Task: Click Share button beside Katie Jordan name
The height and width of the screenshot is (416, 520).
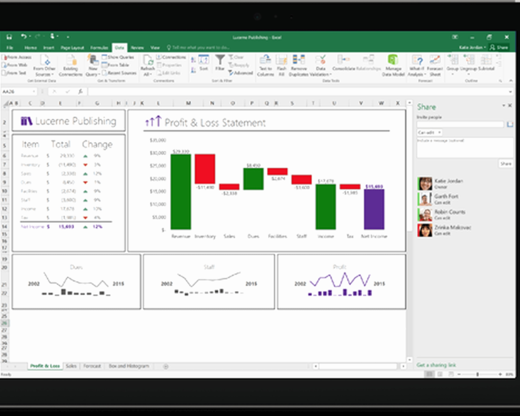Action: tap(499, 48)
